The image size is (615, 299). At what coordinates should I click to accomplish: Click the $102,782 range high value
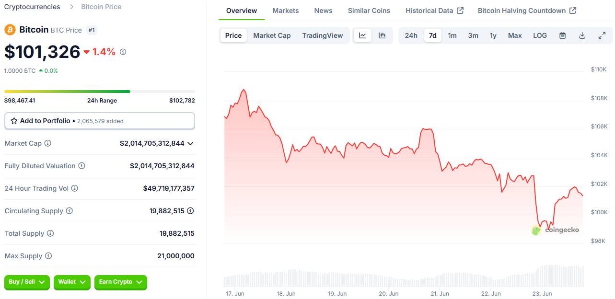point(182,101)
